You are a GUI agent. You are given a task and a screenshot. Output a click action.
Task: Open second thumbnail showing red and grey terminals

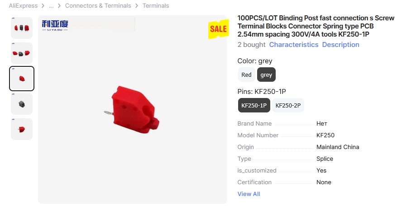22,53
